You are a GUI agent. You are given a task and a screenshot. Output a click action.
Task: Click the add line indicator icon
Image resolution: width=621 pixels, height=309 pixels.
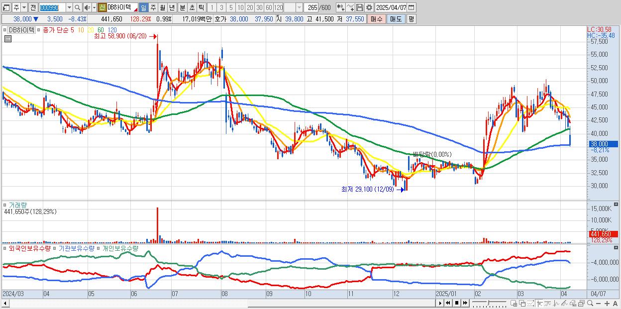click(350, 7)
